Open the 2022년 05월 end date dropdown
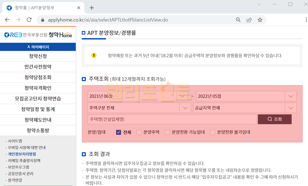This screenshot has width=308, height=186. click(291, 96)
